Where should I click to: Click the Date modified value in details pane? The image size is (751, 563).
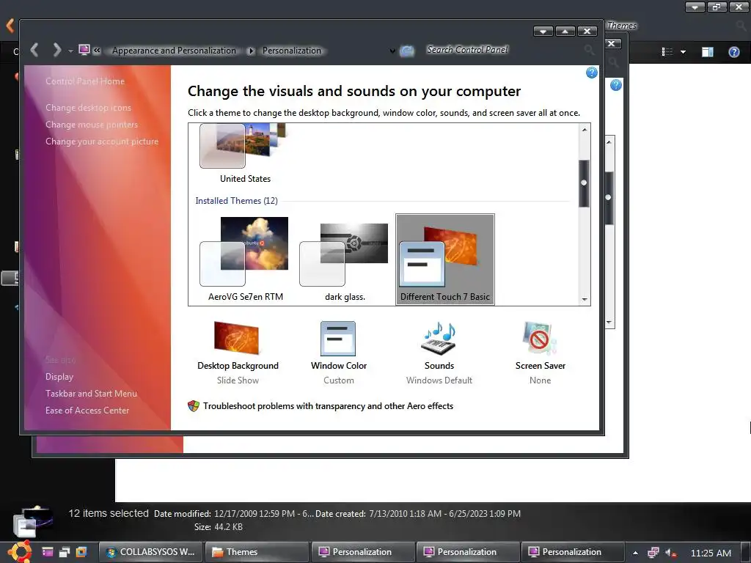pyautogui.click(x=264, y=514)
